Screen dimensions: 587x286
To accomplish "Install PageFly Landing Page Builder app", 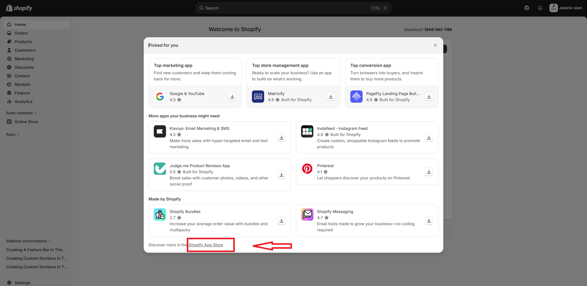I will click(429, 97).
